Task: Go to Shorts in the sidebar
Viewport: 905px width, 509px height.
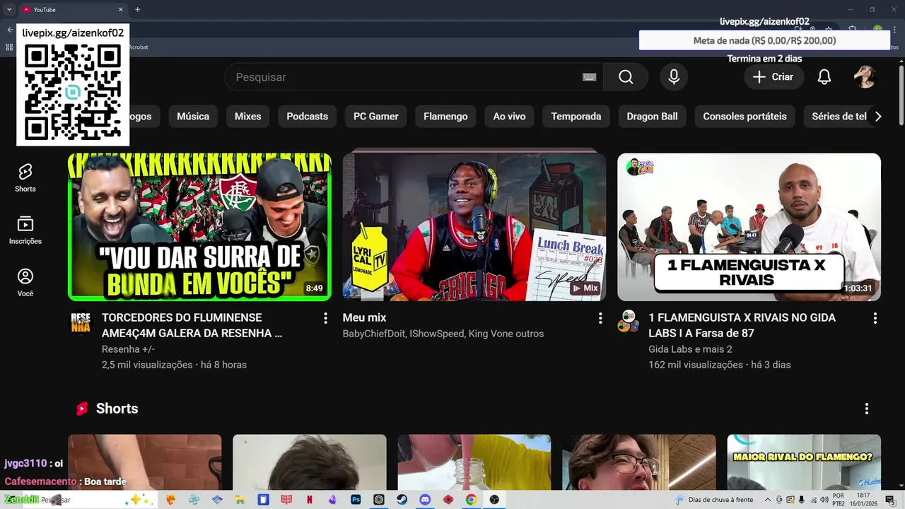Action: pyautogui.click(x=25, y=178)
